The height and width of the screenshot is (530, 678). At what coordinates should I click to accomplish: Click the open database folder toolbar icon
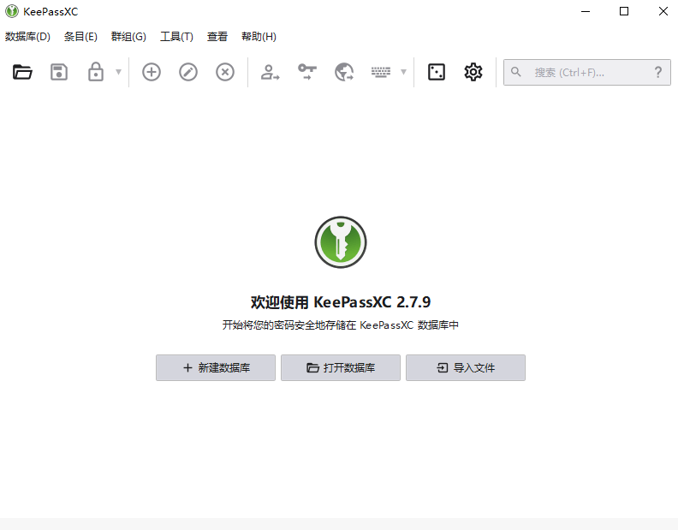click(x=22, y=72)
